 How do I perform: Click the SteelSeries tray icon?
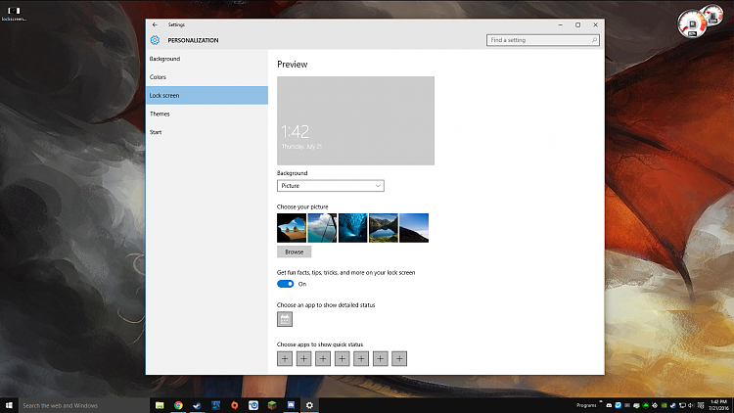point(655,405)
